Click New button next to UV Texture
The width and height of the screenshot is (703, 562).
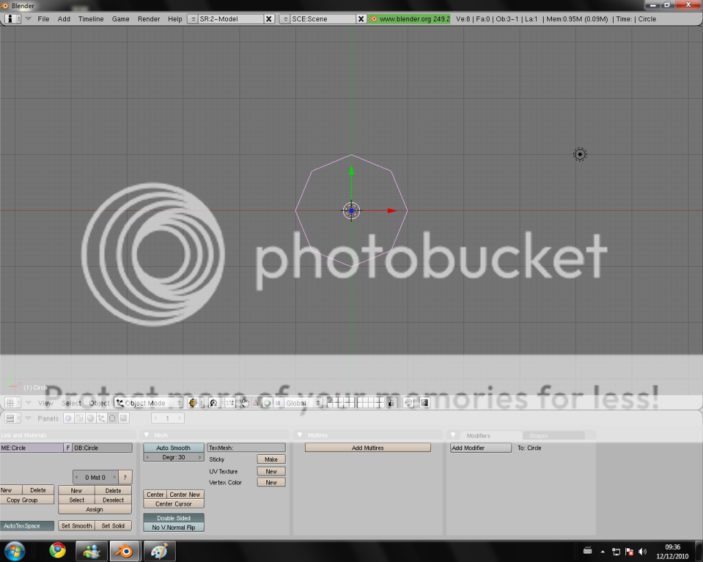pos(271,471)
